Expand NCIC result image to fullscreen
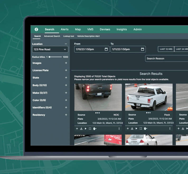188x174 pixels. (90, 128)
